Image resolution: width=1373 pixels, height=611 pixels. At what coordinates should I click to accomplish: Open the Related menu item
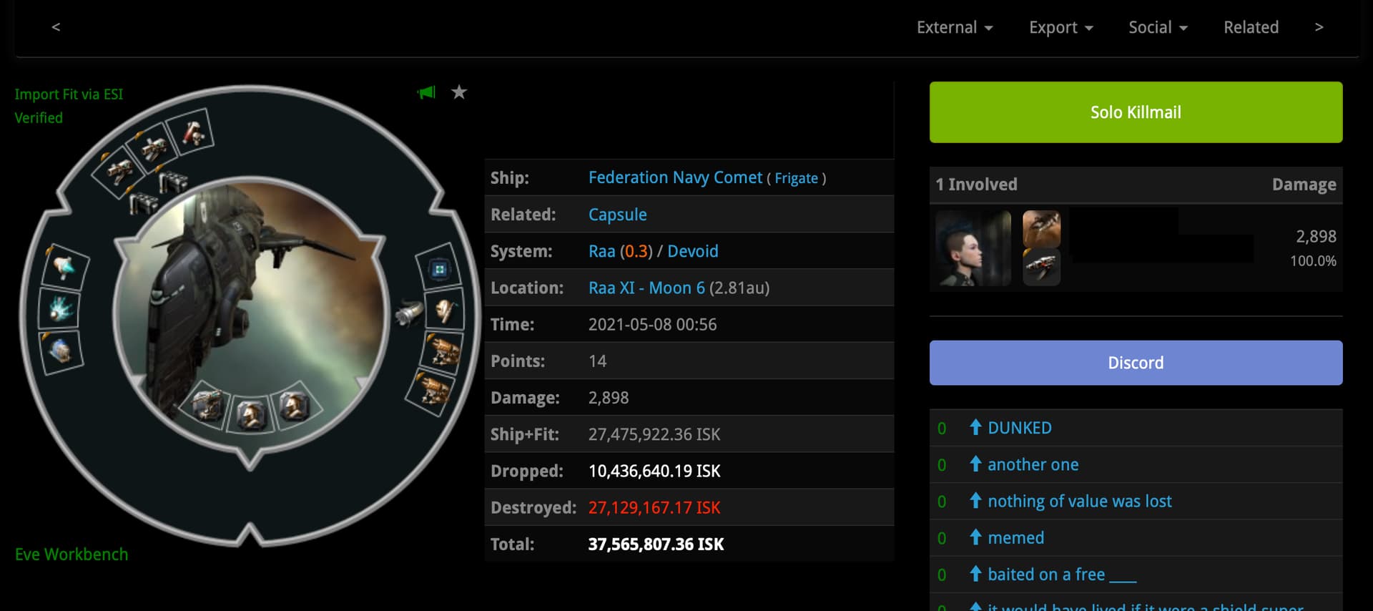1251,27
